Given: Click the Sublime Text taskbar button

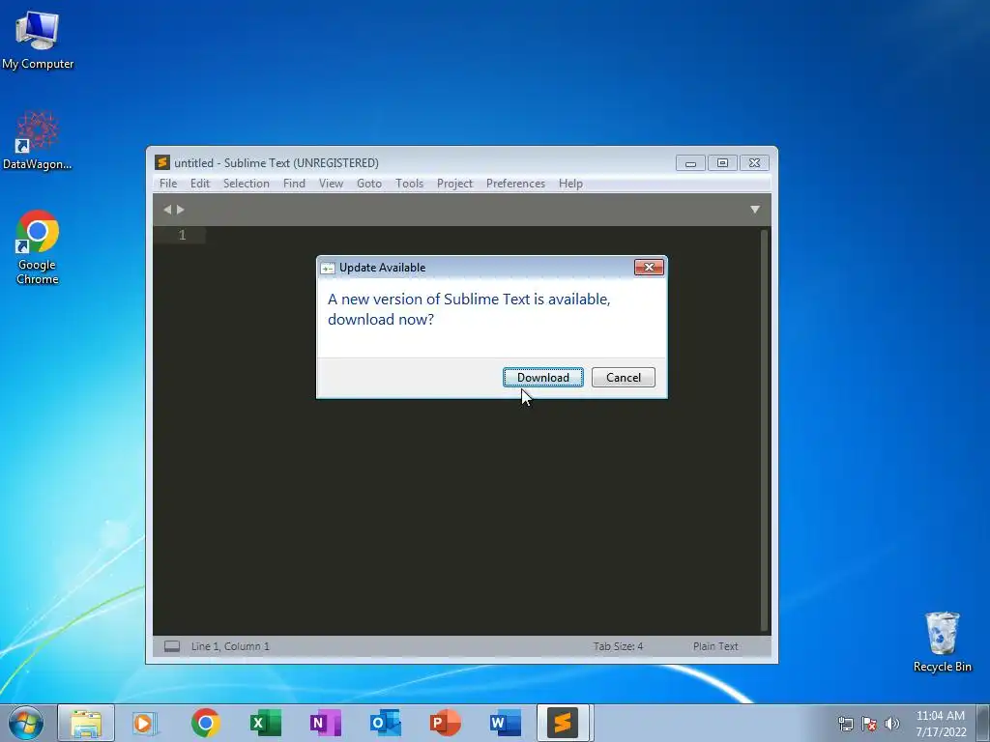Looking at the screenshot, I should point(563,723).
